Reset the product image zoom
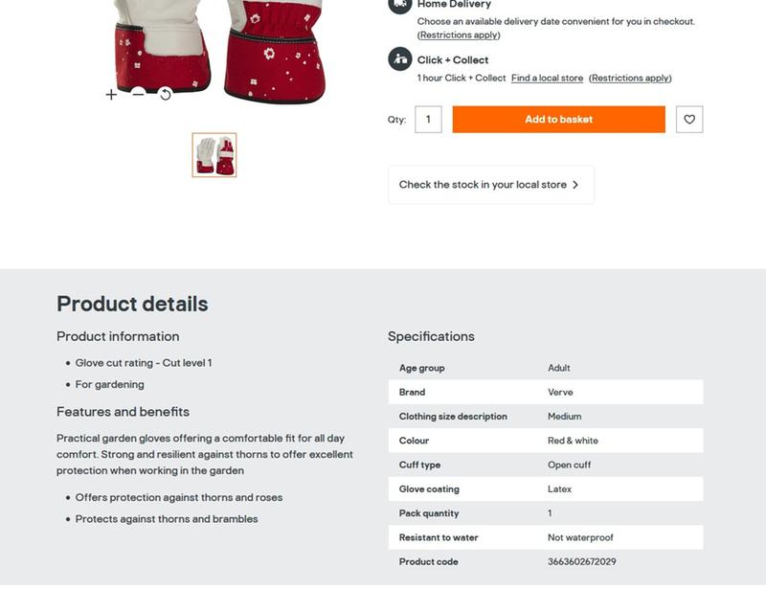The width and height of the screenshot is (766, 613). pos(166,94)
